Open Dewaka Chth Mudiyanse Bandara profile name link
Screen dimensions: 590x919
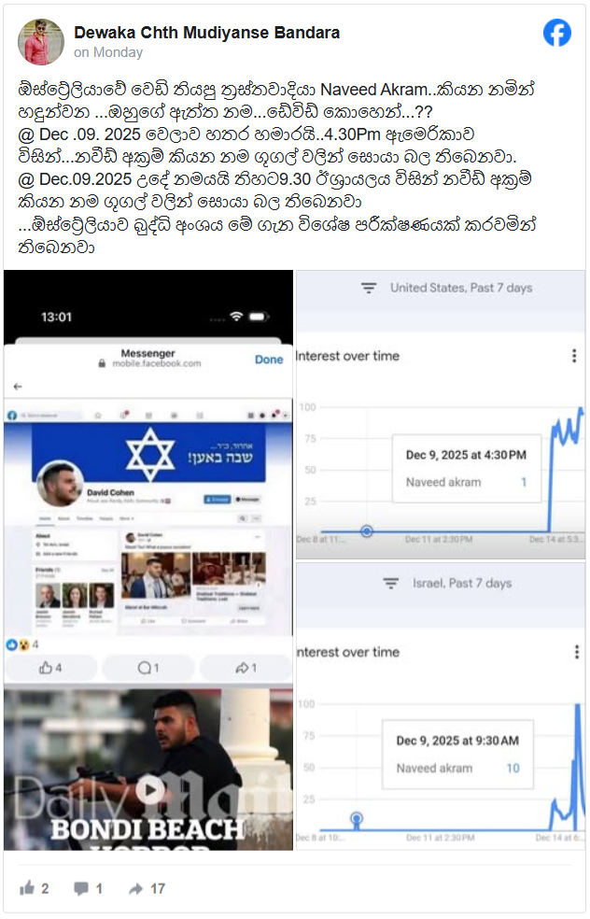(x=207, y=33)
